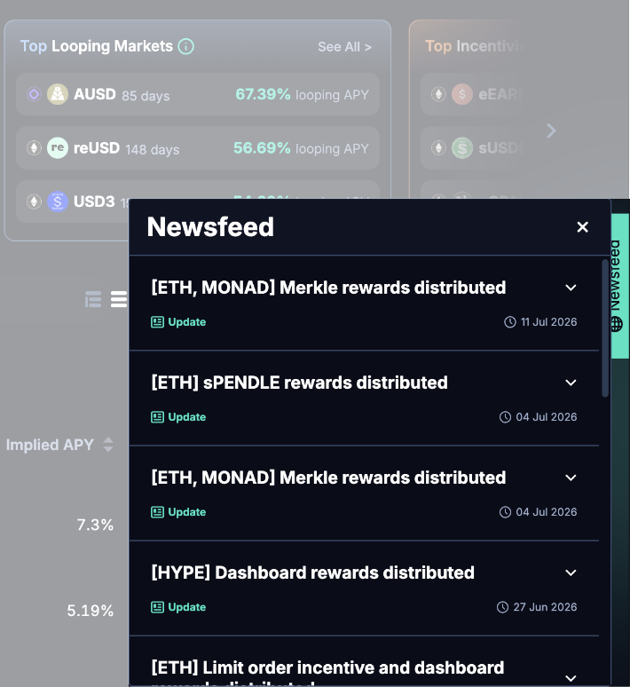Expand Merkle rewards post dated 11 Jul 2026
The height and width of the screenshot is (687, 630).
pos(571,288)
